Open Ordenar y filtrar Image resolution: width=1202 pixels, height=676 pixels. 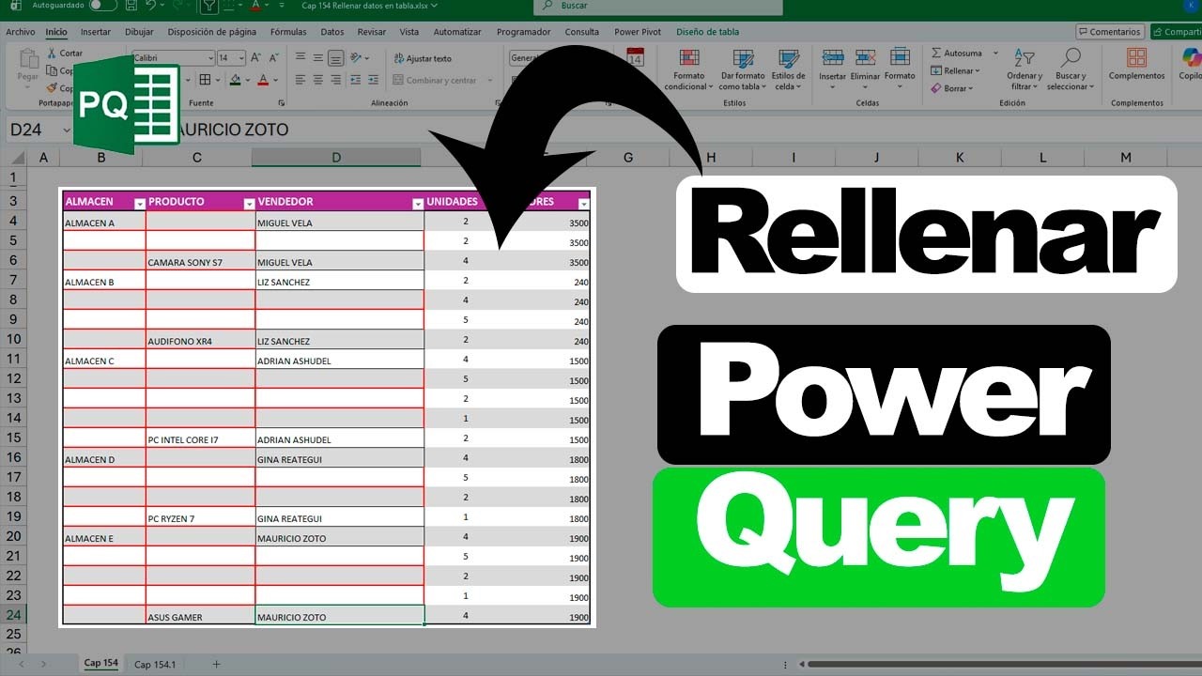(1025, 69)
